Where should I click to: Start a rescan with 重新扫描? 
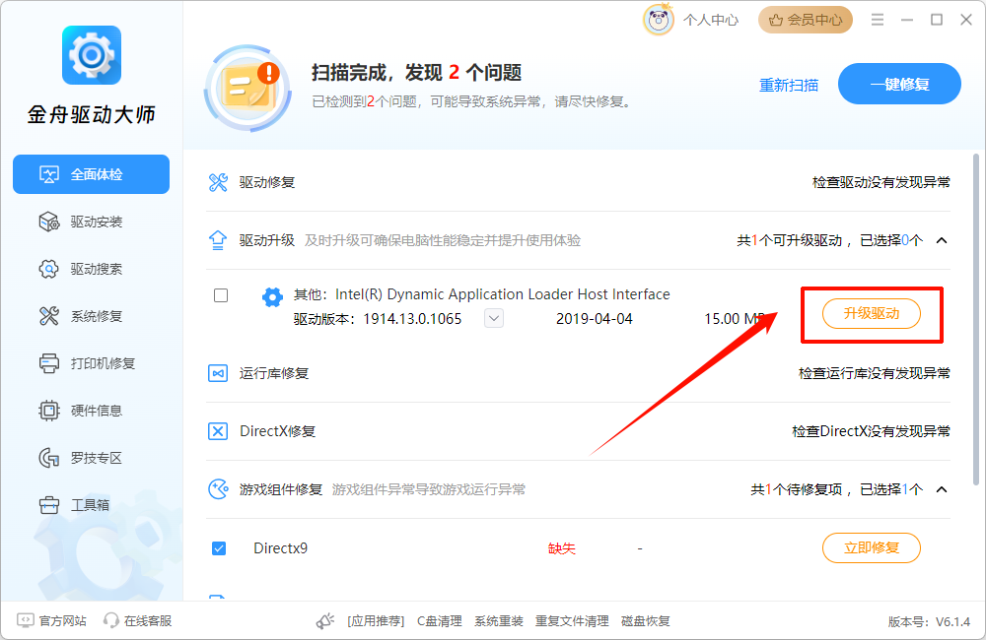789,85
